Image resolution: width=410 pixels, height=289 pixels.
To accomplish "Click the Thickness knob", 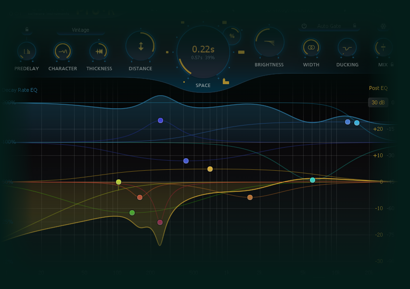I will click(99, 51).
